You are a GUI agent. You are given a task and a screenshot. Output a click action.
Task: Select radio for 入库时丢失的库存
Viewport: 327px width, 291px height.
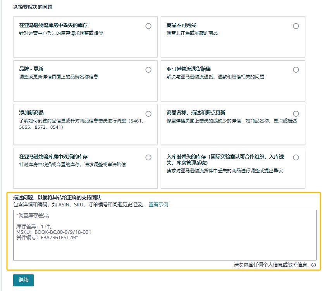(296, 157)
